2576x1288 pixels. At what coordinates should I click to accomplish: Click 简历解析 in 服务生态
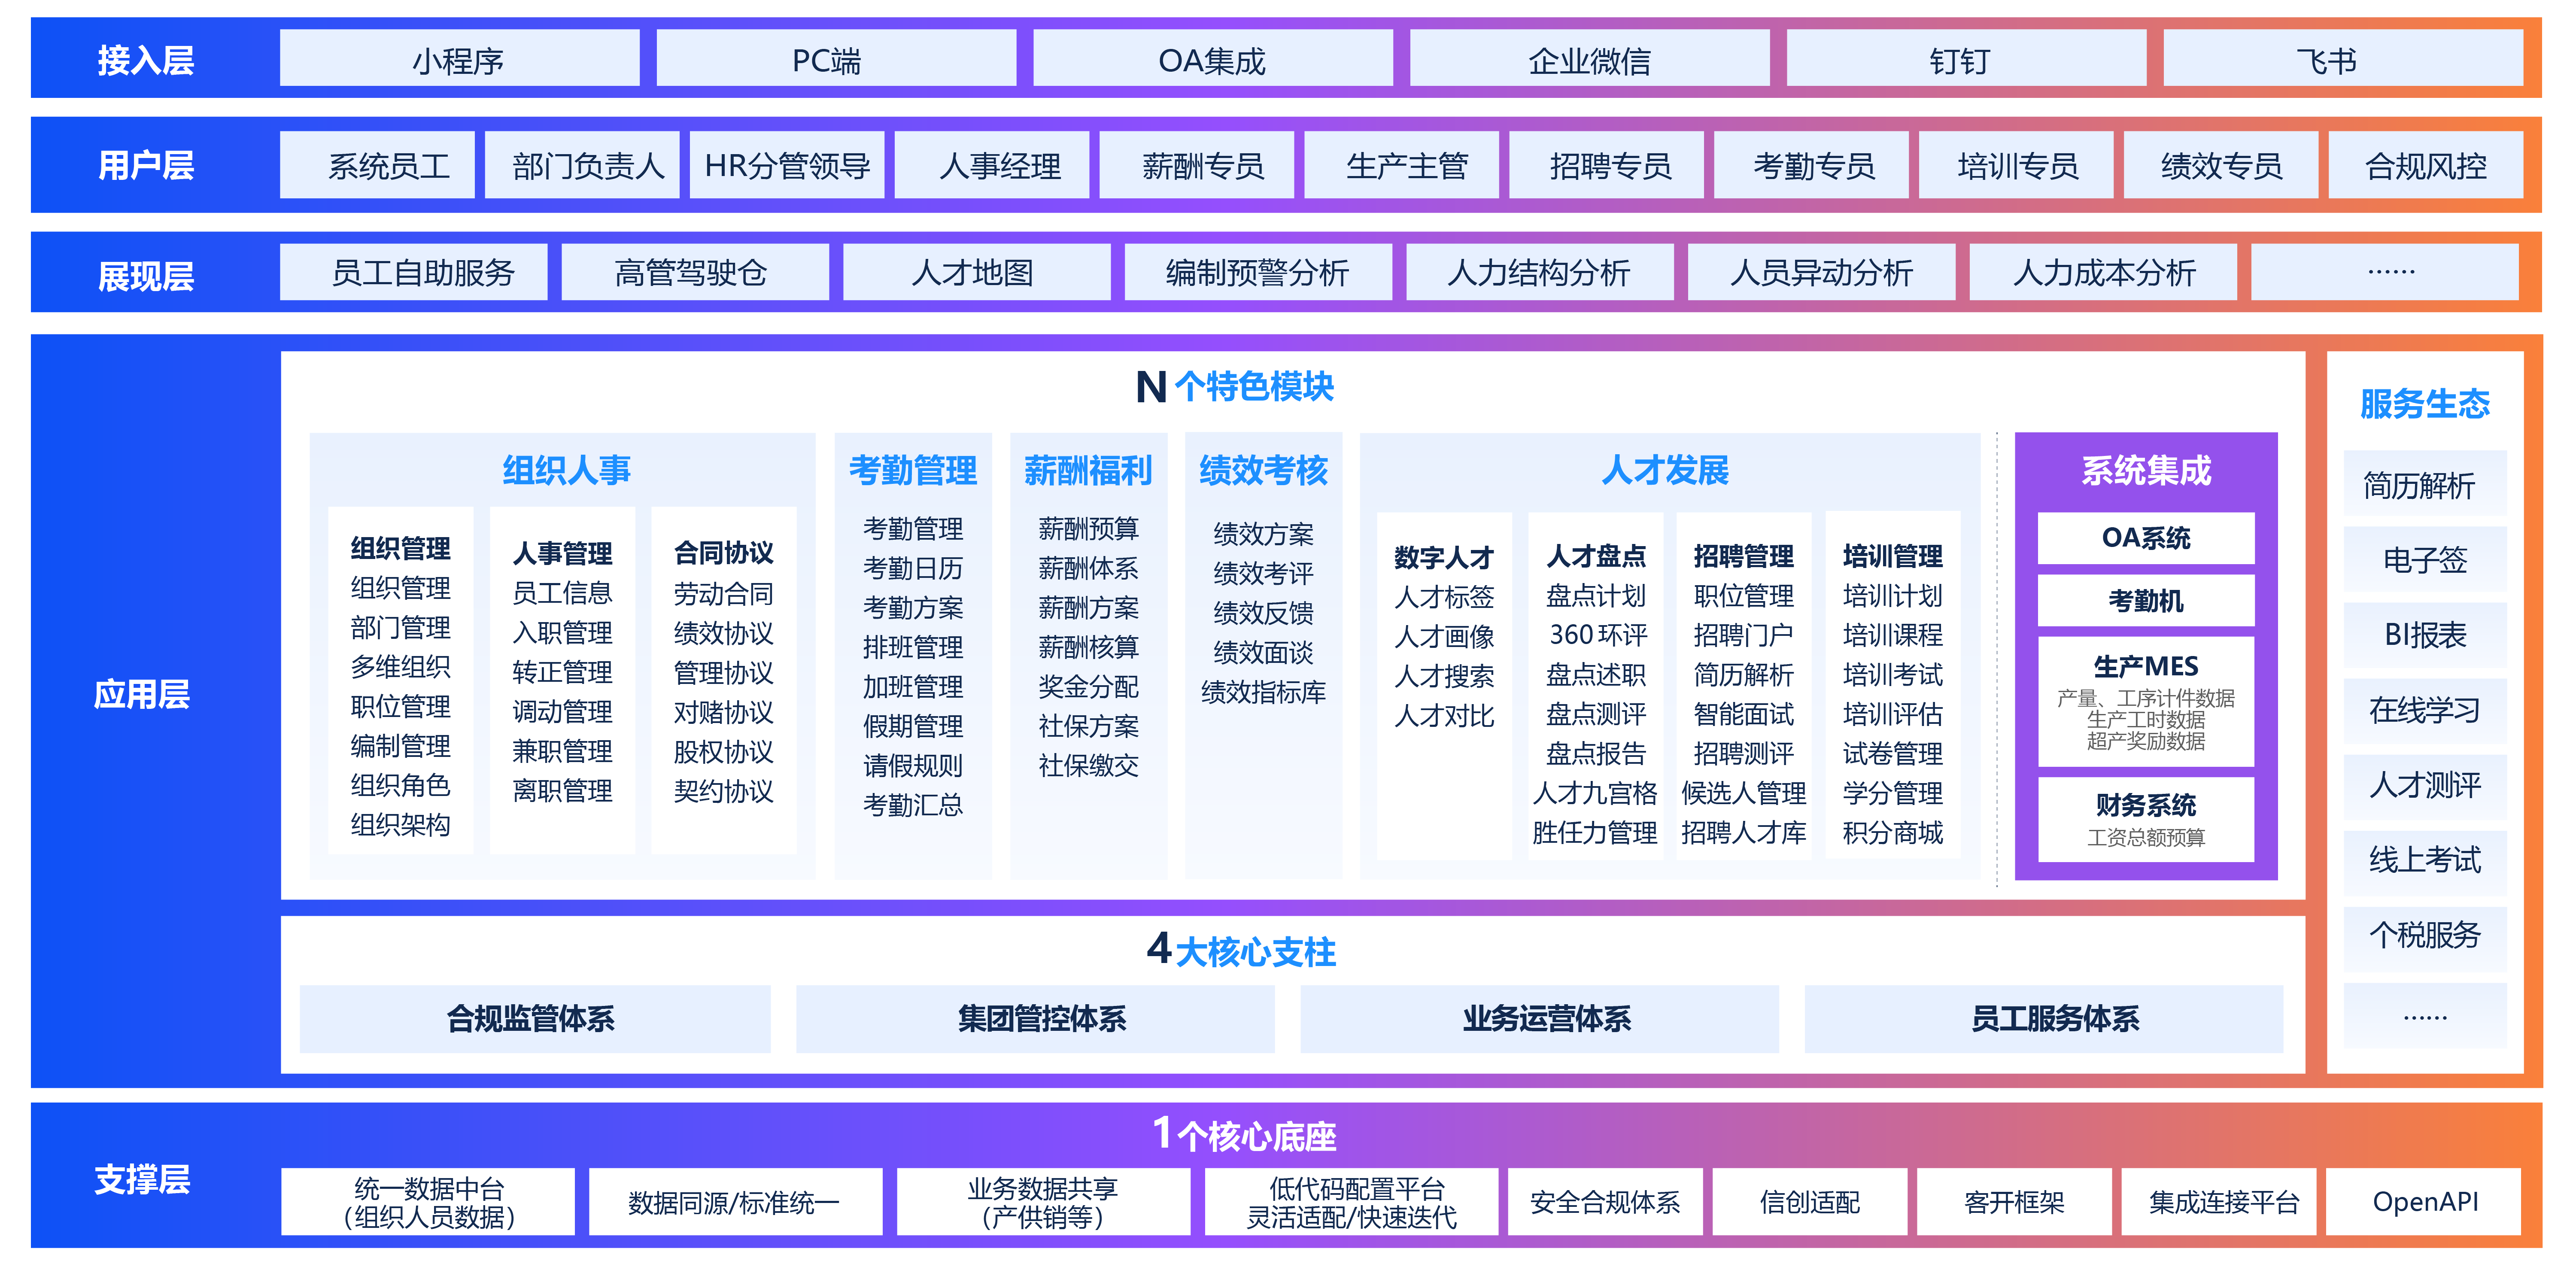[x=2425, y=484]
